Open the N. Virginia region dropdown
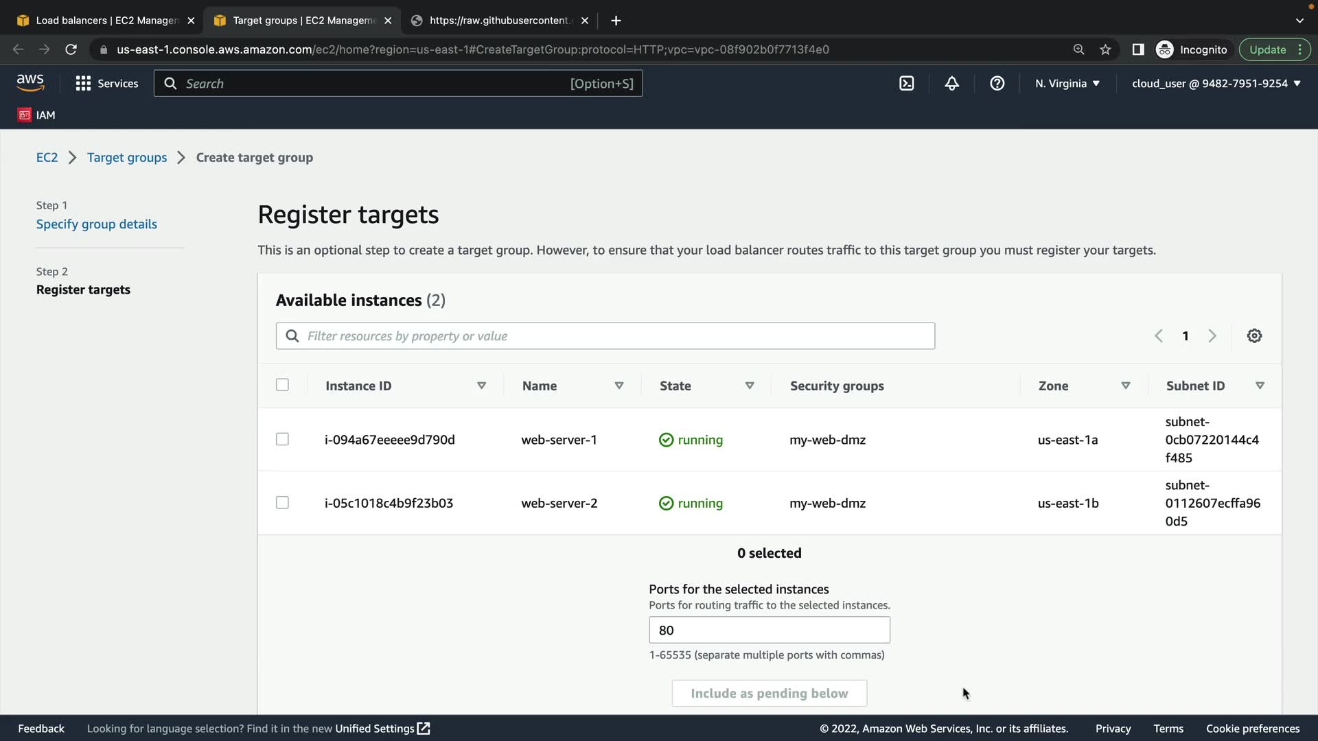This screenshot has height=741, width=1318. 1067,84
